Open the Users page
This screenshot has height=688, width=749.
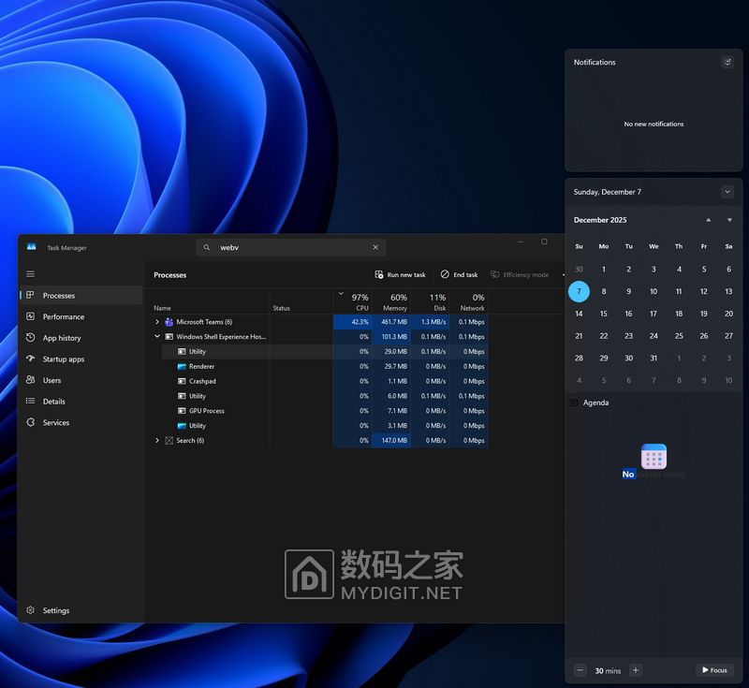81,380
